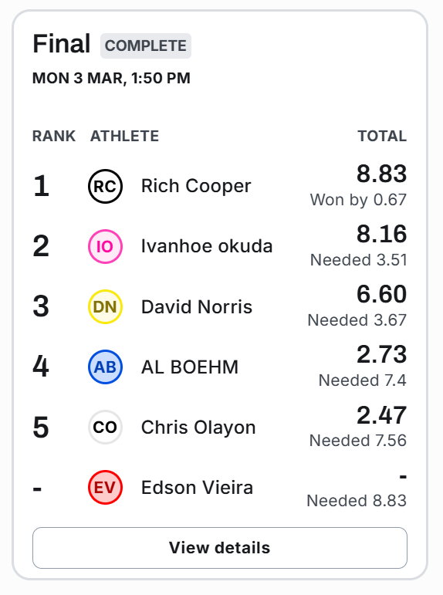The image size is (443, 595).
Task: Click the pink IO avatar badge
Action: click(x=105, y=247)
